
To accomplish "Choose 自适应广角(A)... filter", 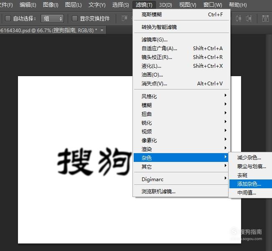I will [x=182, y=48].
